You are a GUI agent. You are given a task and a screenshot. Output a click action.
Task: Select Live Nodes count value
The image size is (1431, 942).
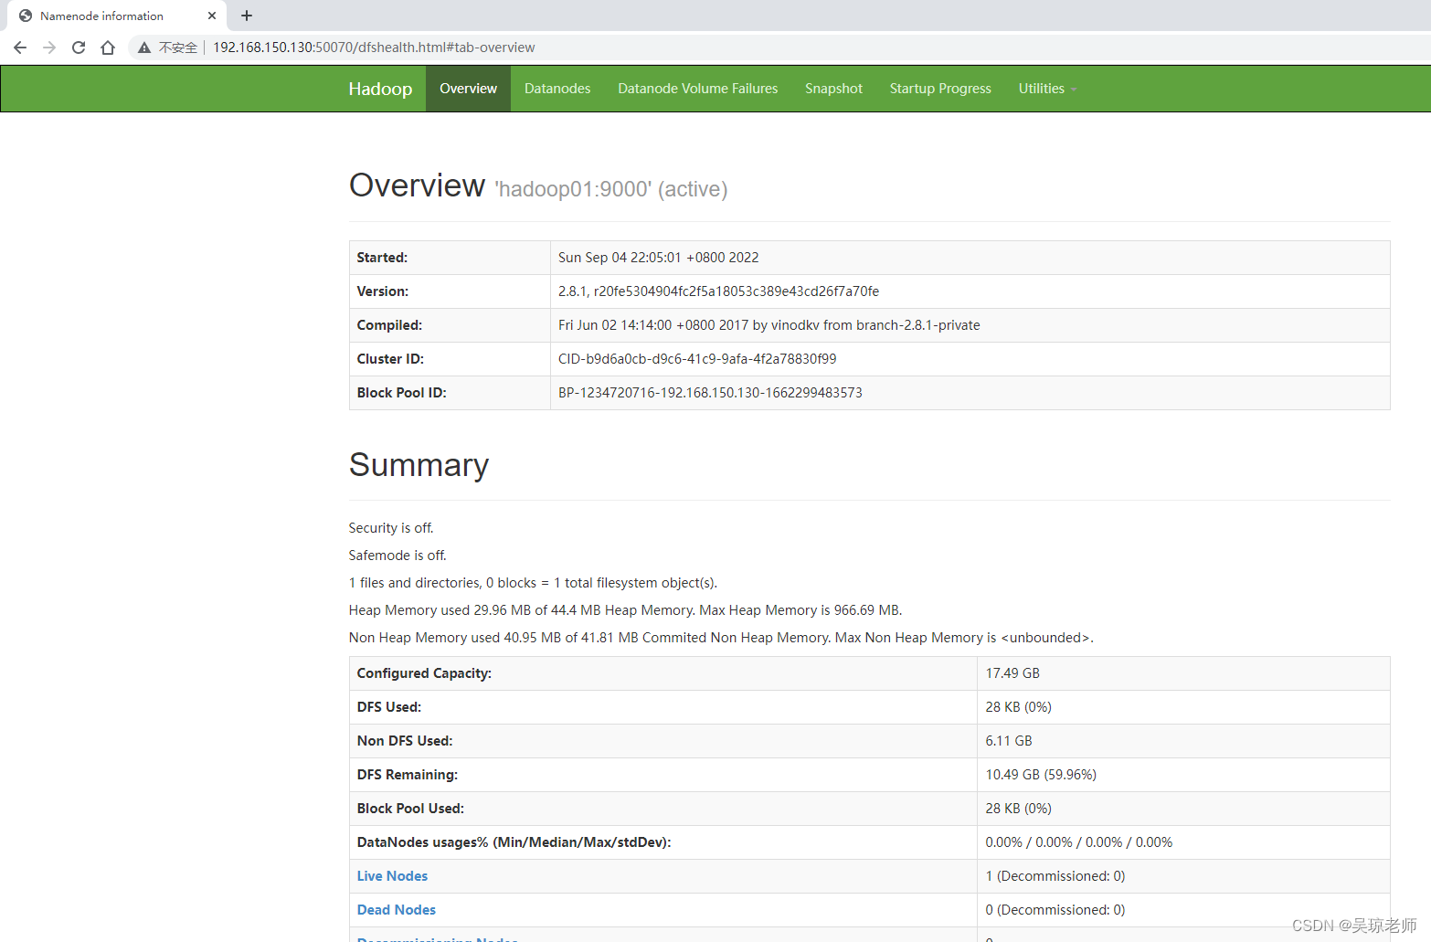pyautogui.click(x=1055, y=876)
